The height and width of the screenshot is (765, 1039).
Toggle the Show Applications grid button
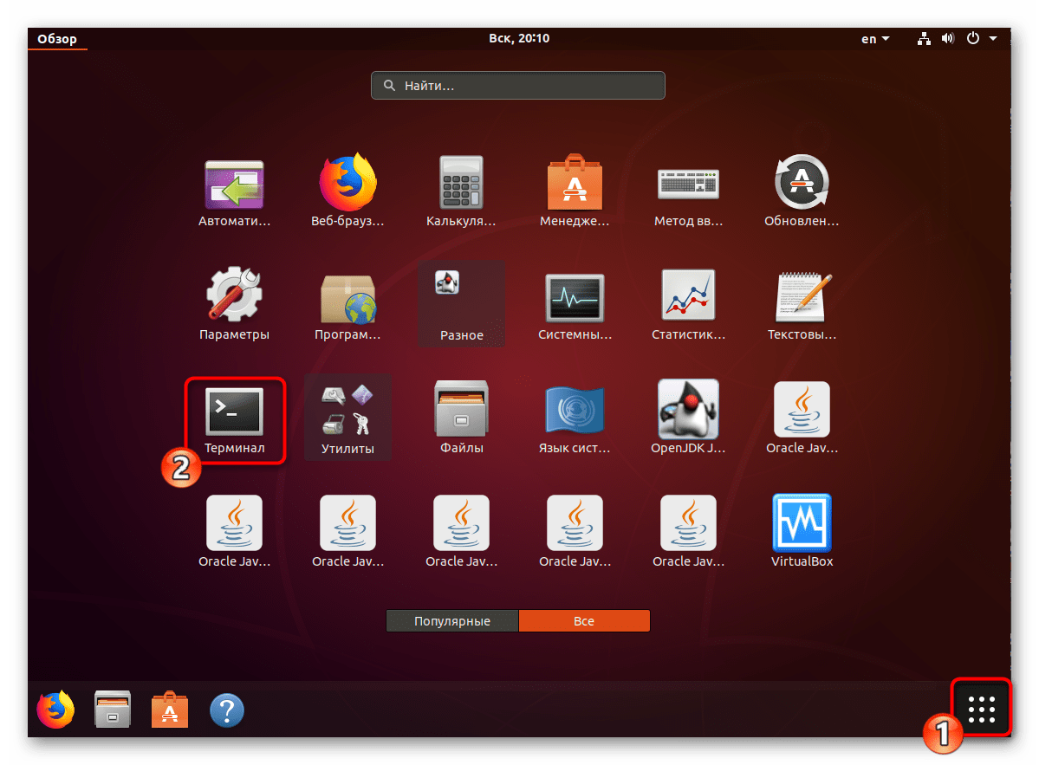coord(981,709)
